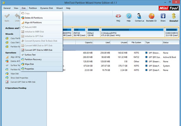
Task: Select Surface Test from the Disk menu
Action: click(x=41, y=55)
